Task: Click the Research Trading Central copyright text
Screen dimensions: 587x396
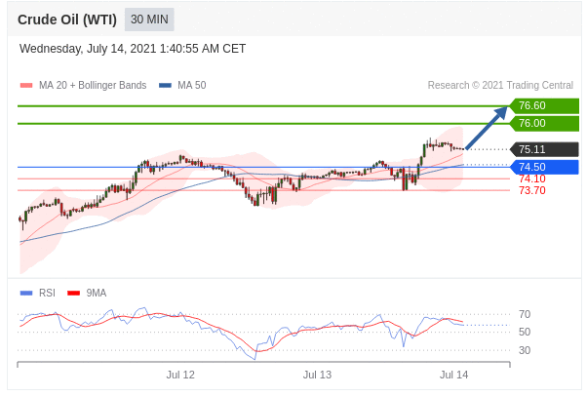Action: point(500,86)
